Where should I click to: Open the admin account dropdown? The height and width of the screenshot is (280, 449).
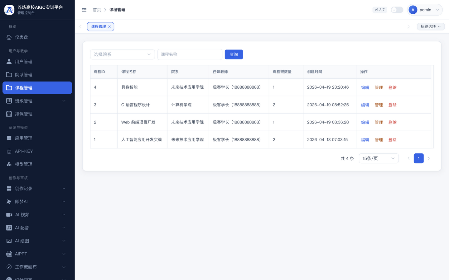click(425, 10)
